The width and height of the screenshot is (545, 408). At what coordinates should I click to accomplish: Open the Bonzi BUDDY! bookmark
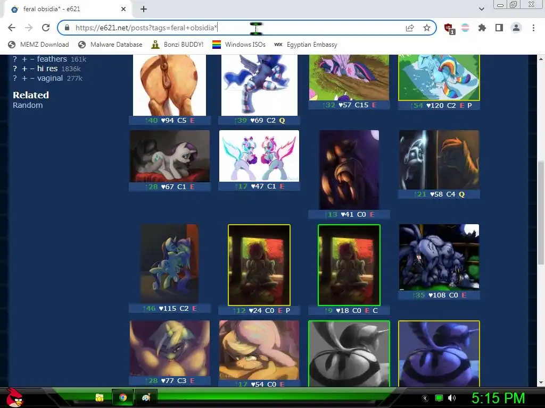click(x=177, y=45)
